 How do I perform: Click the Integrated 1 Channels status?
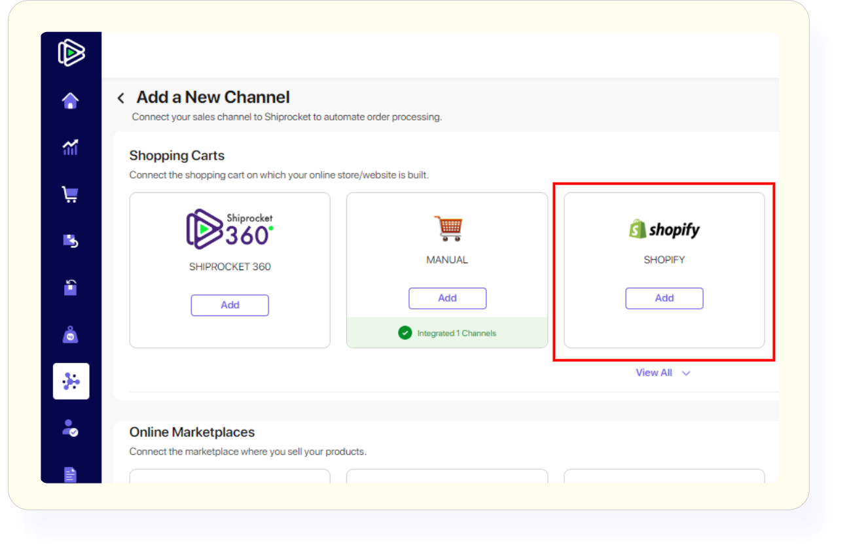point(457,333)
